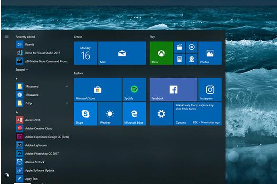Screen dimensions: 277x184
Task: Open the 1Password folder entry
Action: coord(42,86)
